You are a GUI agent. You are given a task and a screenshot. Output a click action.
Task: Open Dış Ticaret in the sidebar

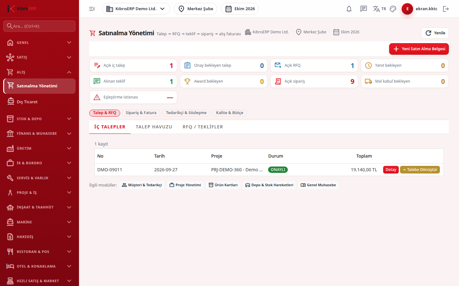click(x=40, y=102)
